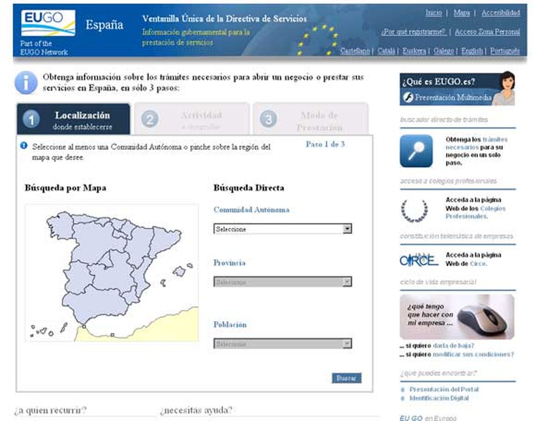The image size is (536, 421).
Task: Play the Presentación Multimedia flash icon
Action: click(x=408, y=97)
